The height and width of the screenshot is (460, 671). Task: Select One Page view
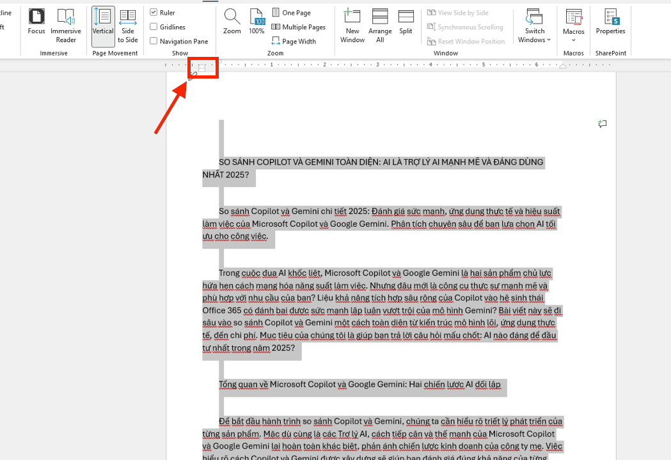[x=291, y=11]
